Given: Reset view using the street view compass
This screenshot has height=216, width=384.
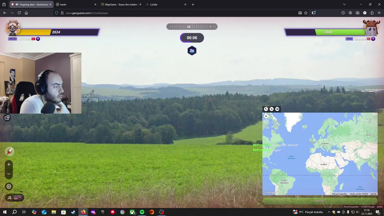Looking at the screenshot, I should (10, 151).
